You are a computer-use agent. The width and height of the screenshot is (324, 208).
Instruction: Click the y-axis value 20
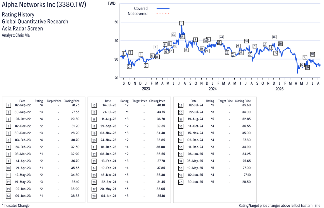tap(116, 78)
